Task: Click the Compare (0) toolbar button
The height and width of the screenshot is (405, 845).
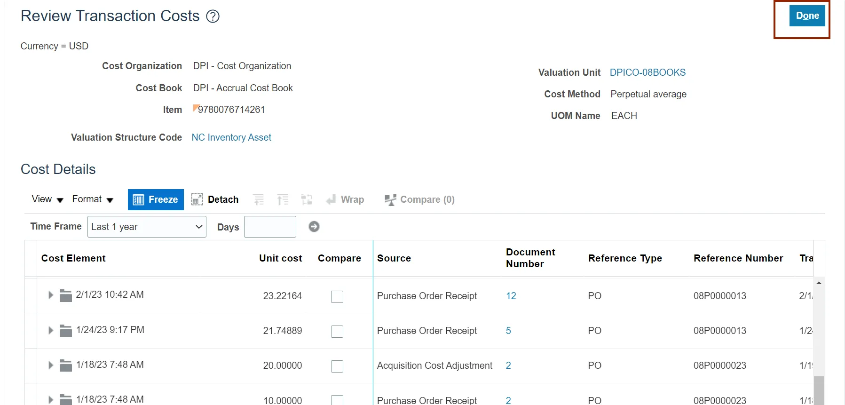Action: click(x=419, y=199)
